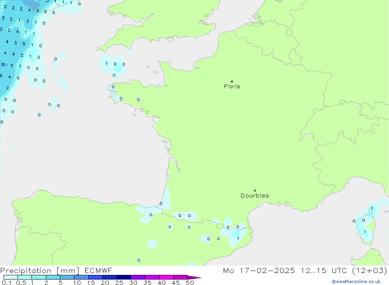The width and height of the screenshot is (389, 285).
Task: Pick the legend swatch between 20 and 25
Action: click(110, 277)
